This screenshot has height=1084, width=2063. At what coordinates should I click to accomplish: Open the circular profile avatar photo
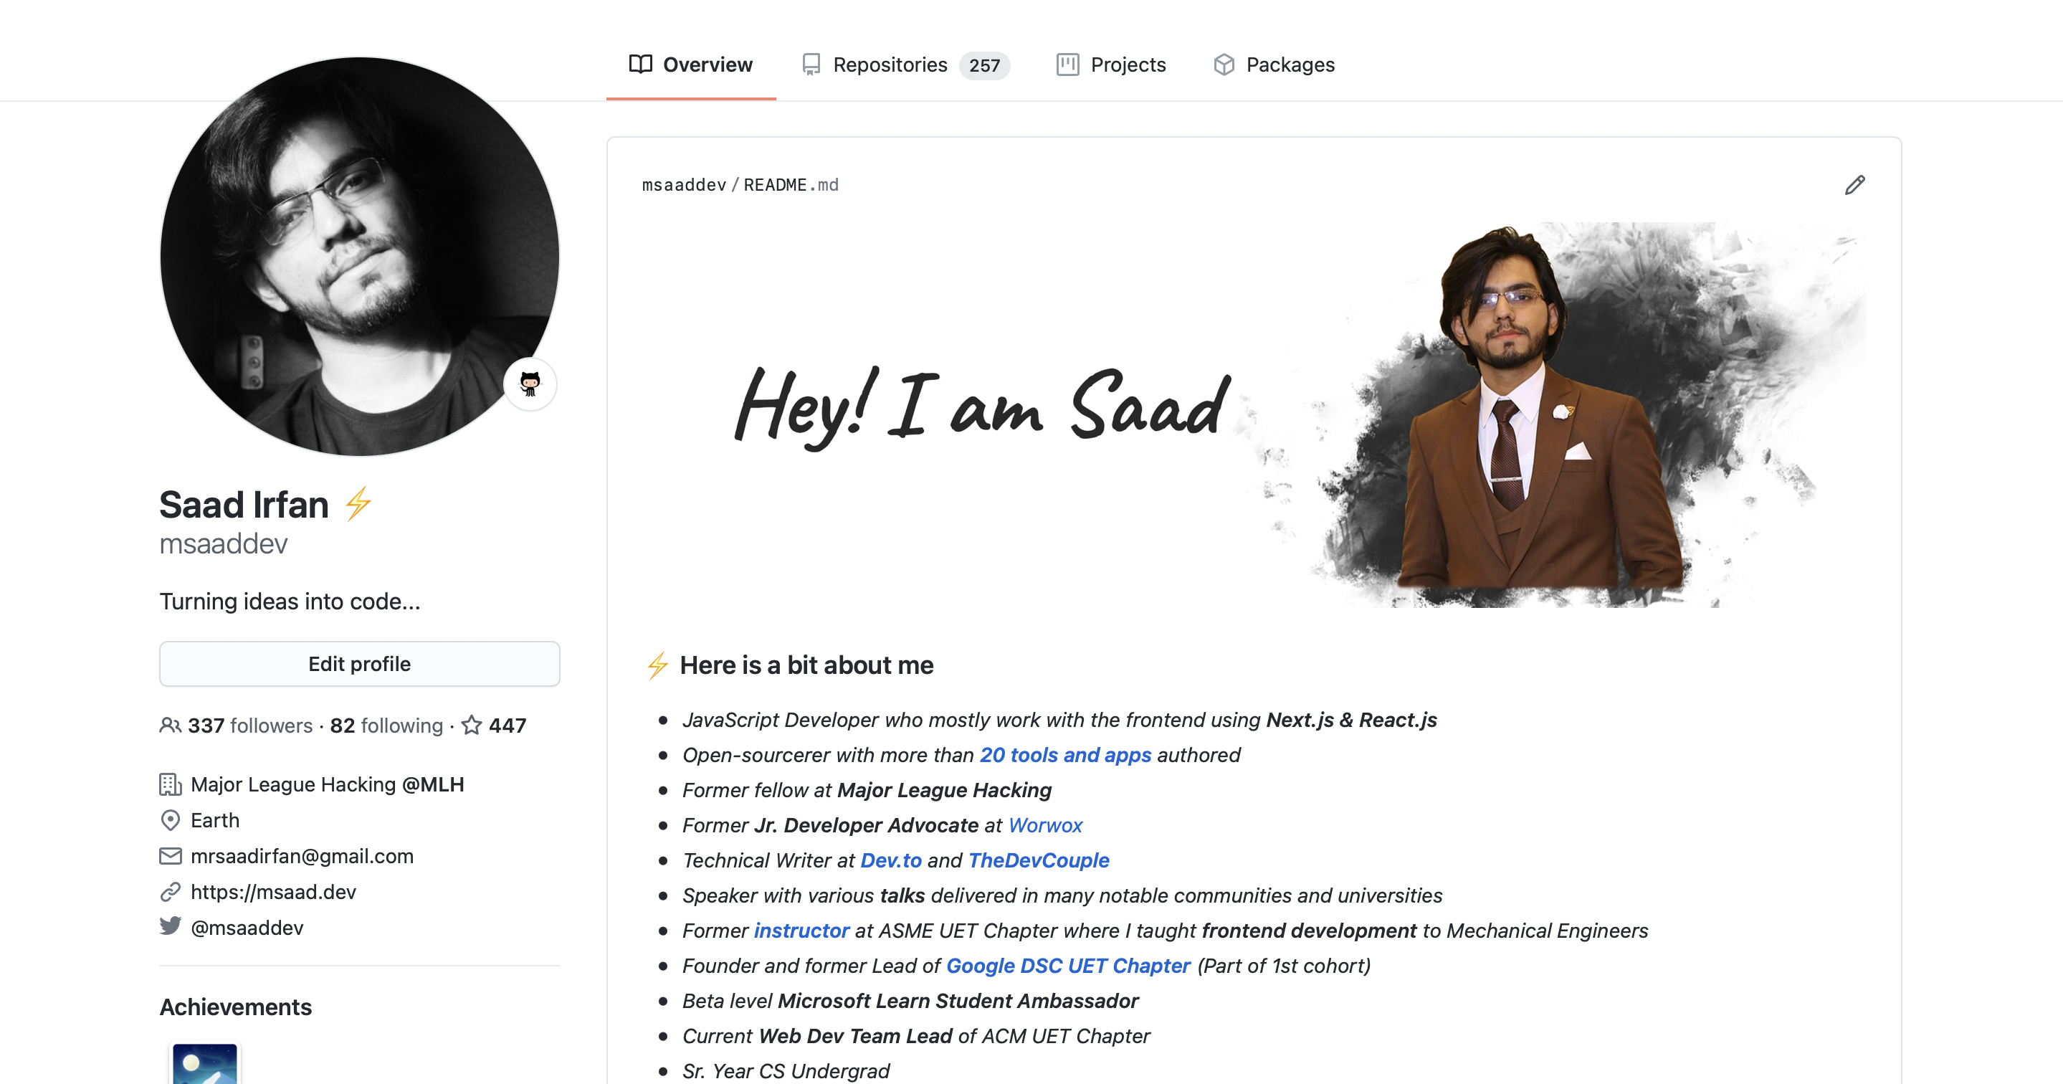pos(359,255)
